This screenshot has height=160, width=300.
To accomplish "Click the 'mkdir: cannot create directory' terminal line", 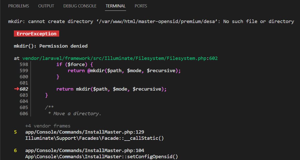I will click(151, 22).
